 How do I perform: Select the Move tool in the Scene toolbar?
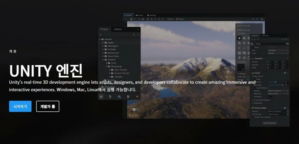(147, 19)
